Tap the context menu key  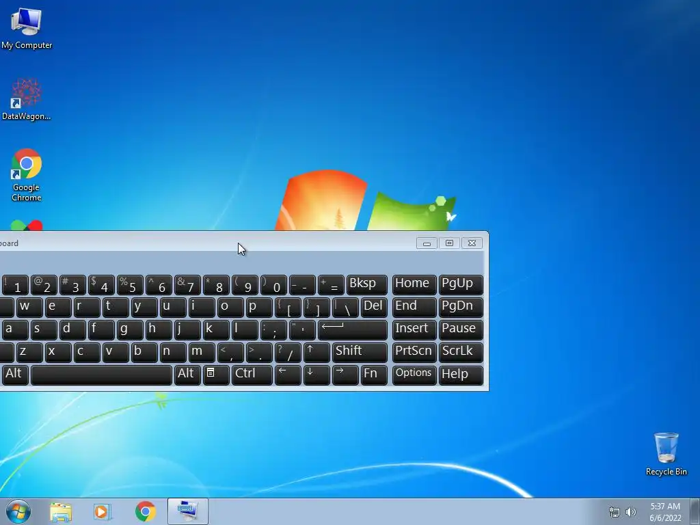217,375
